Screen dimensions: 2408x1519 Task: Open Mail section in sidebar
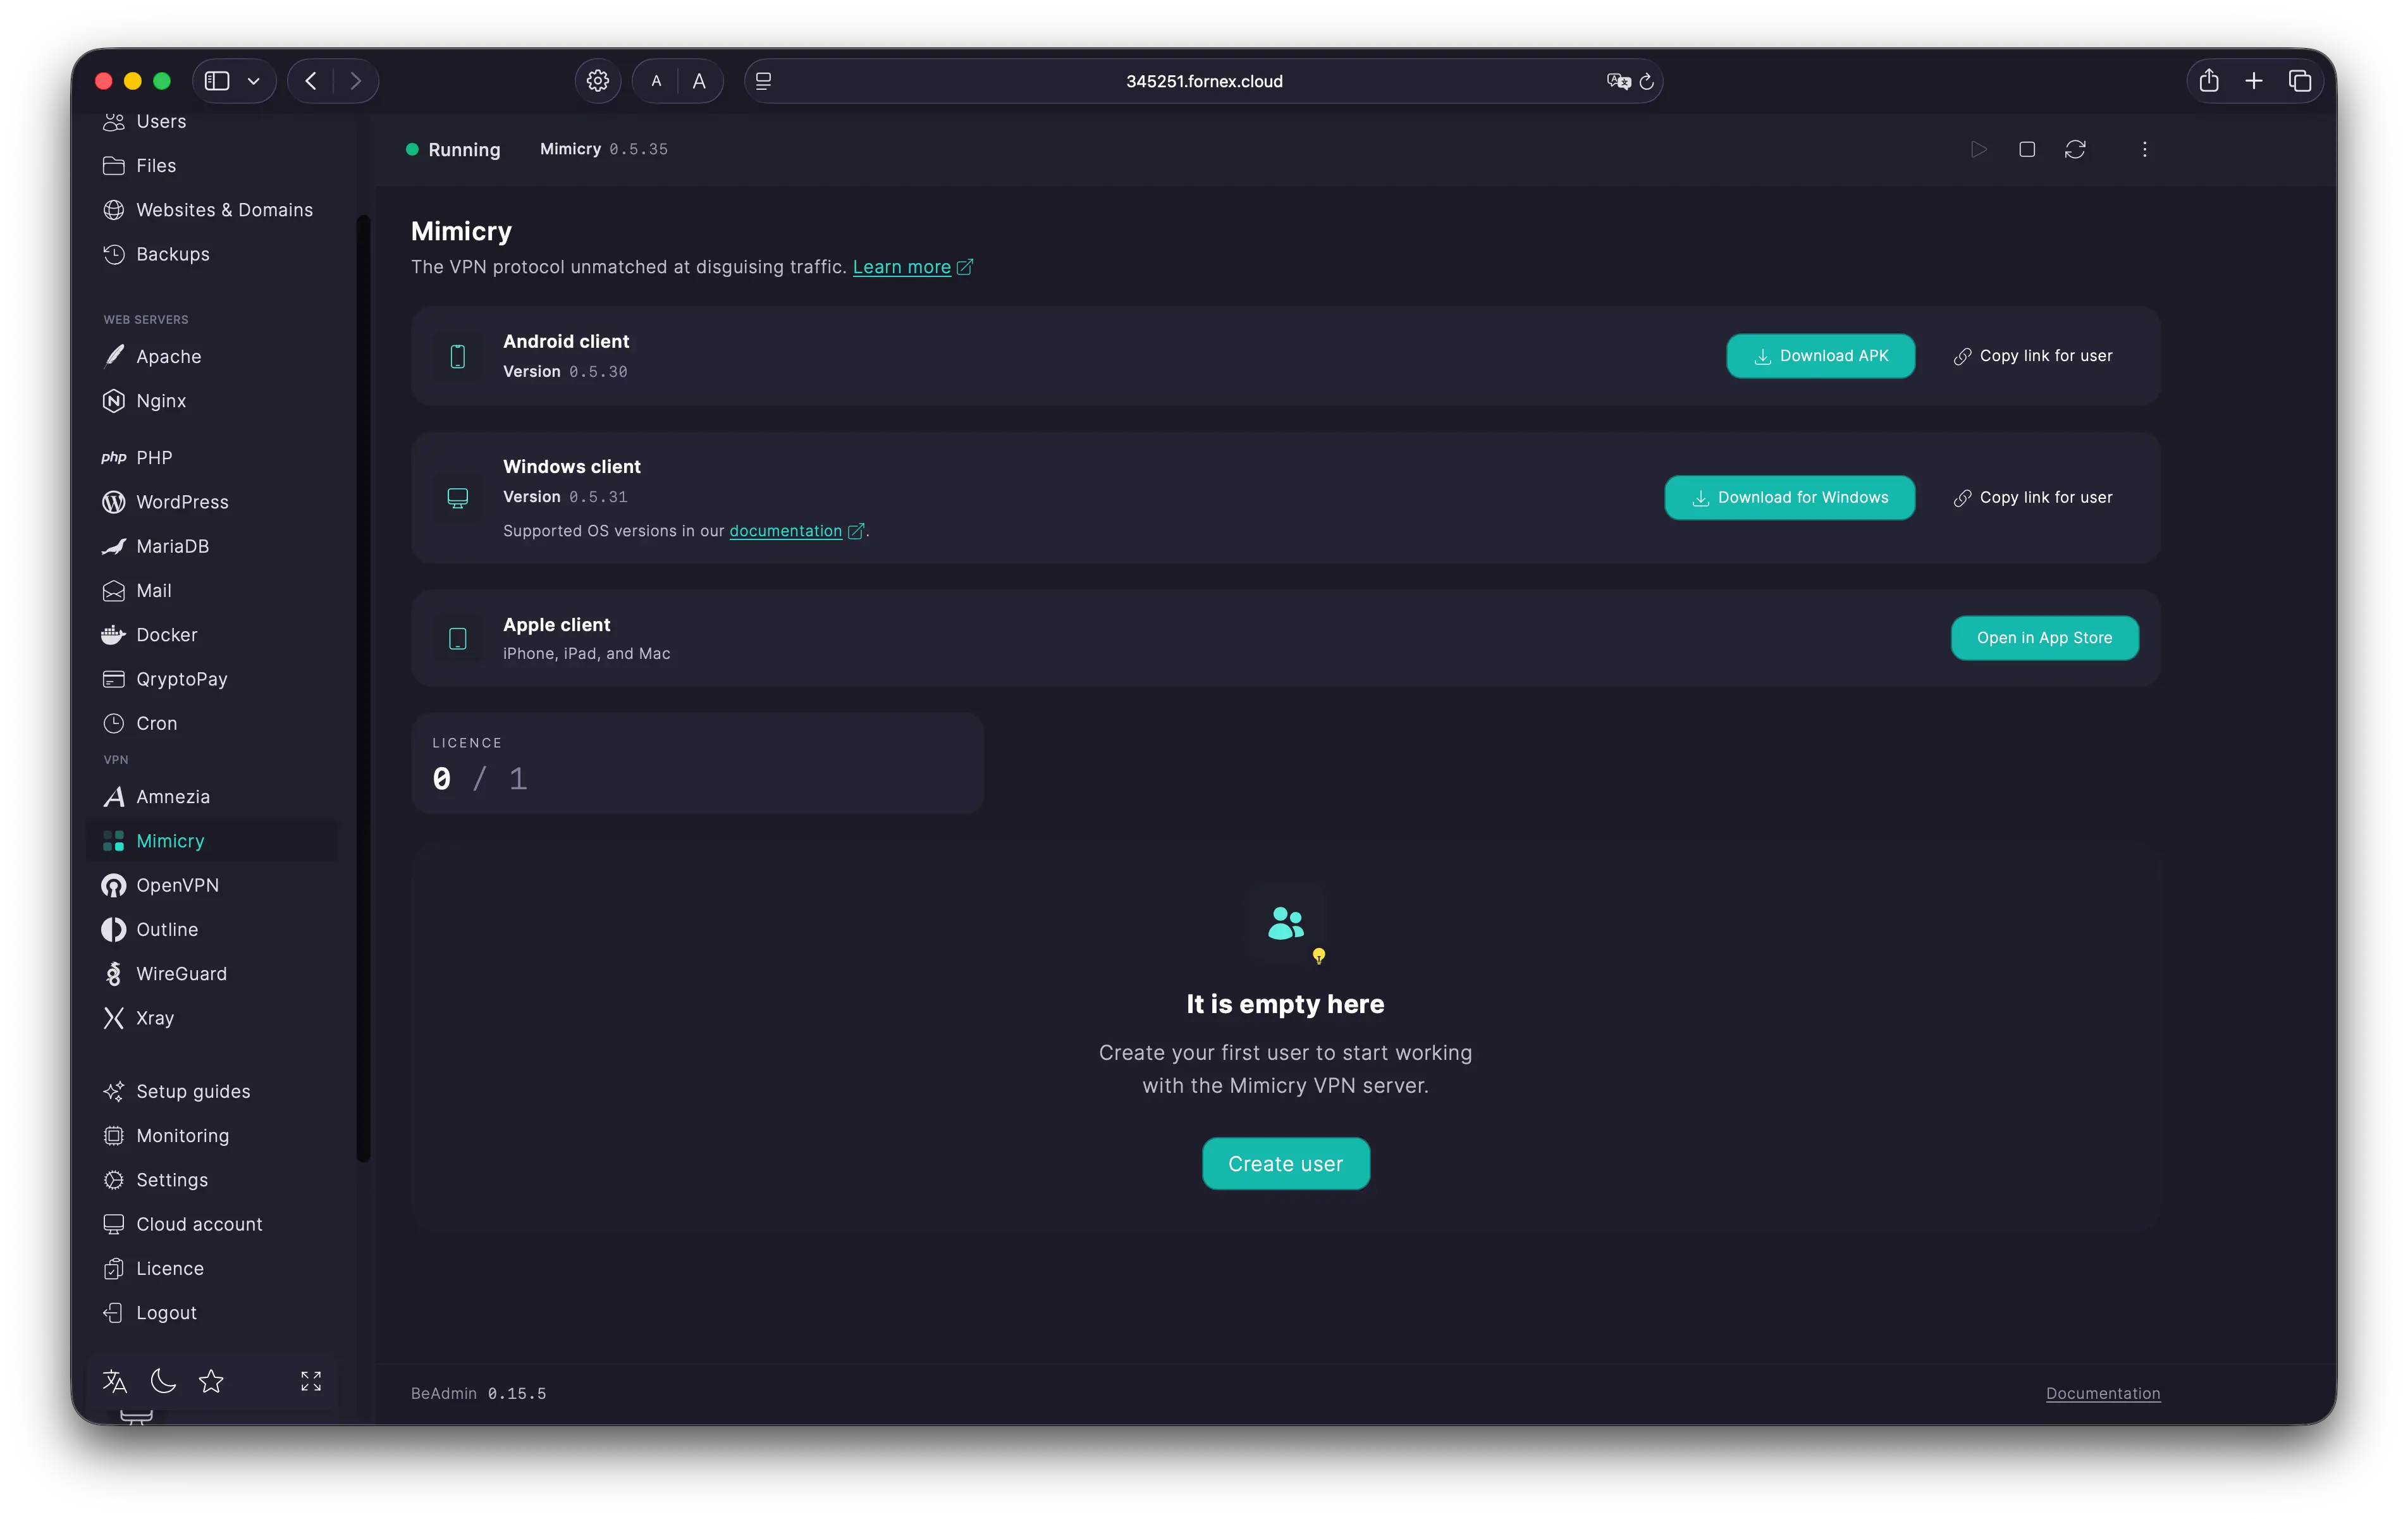(x=212, y=590)
